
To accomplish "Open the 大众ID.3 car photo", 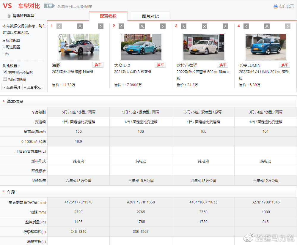I will pyautogui.click(x=141, y=47).
